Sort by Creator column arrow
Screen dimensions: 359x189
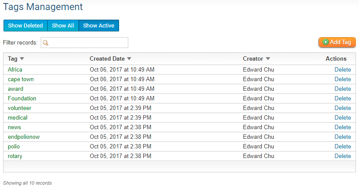click(x=268, y=59)
